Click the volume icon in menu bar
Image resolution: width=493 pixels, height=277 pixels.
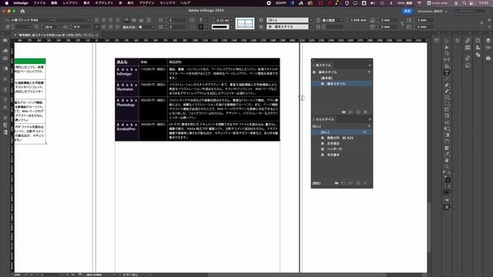pos(373,3)
